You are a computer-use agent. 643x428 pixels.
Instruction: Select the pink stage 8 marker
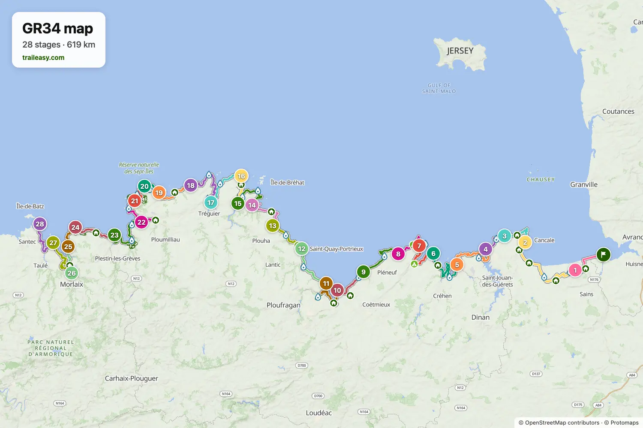pos(398,254)
